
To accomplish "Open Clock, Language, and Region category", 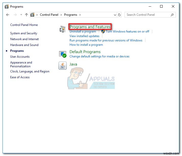I will [30, 71].
